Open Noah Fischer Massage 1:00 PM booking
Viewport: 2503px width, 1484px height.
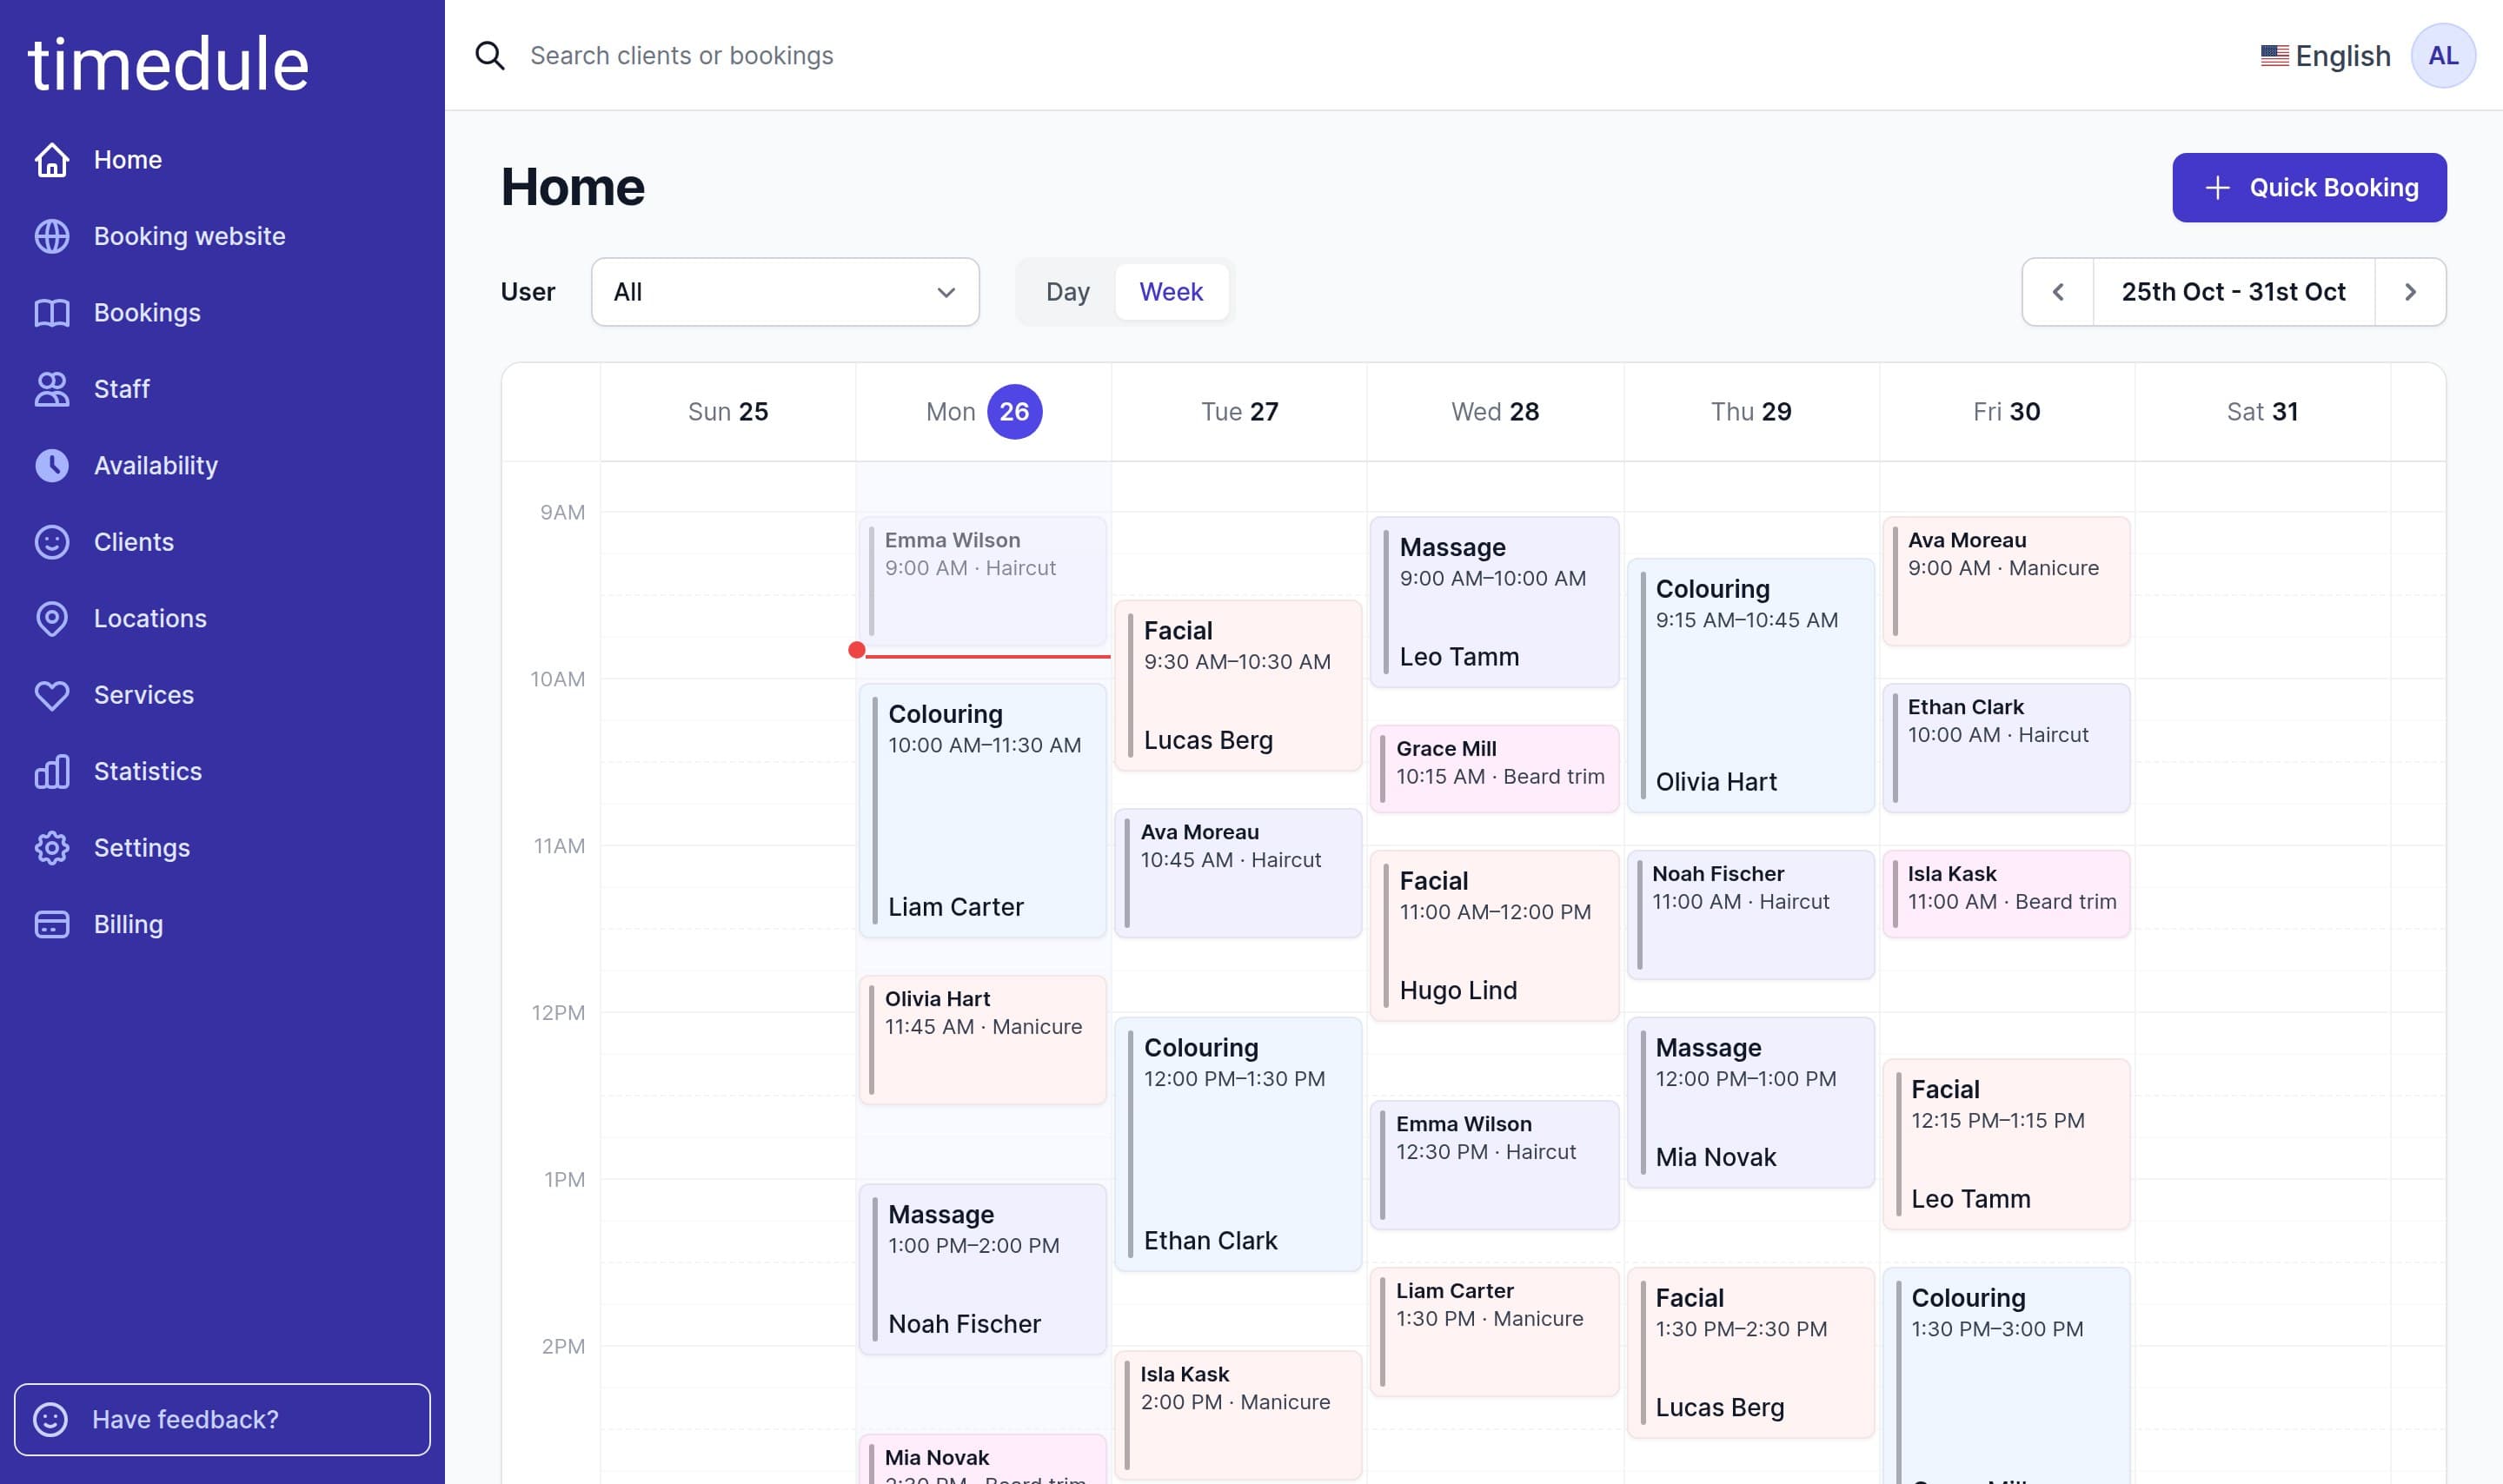(x=983, y=1270)
